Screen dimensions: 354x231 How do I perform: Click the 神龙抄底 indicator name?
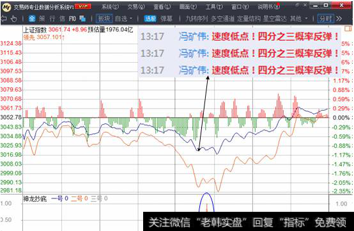coord(35,198)
